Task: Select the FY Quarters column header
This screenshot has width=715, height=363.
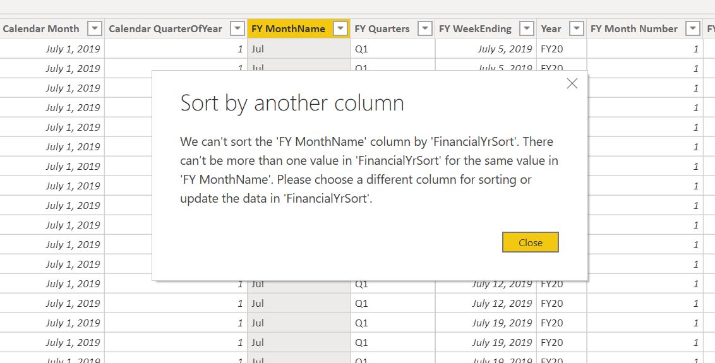Action: click(382, 29)
